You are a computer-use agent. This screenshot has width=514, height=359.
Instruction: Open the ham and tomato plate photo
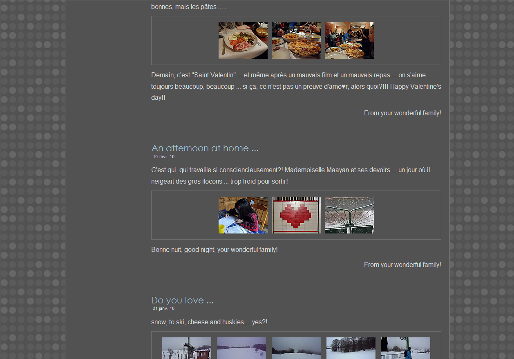point(243,40)
